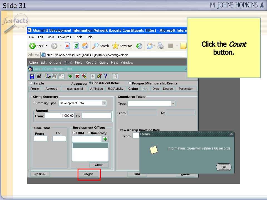Click the Edit pencil toolbar icon
This screenshot has height=200, width=267.
click(x=99, y=76)
